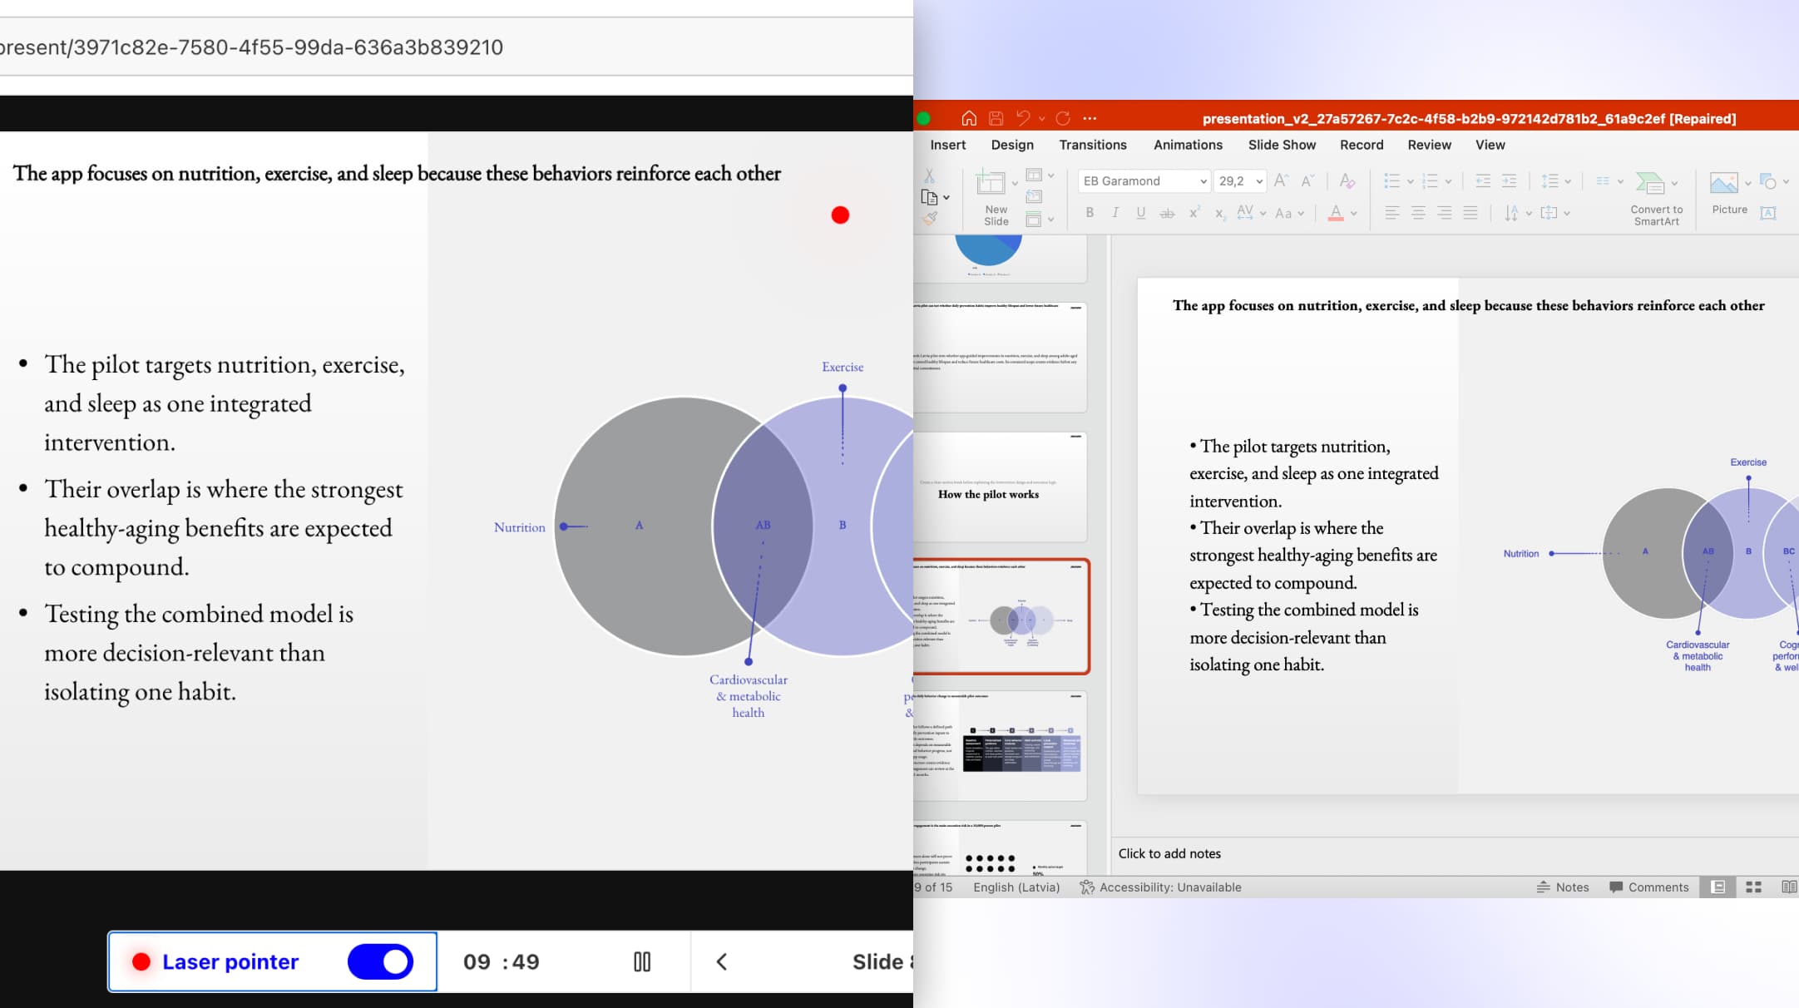
Task: Select the 'How the pilot works' slide thumbnail
Action: pos(1000,487)
